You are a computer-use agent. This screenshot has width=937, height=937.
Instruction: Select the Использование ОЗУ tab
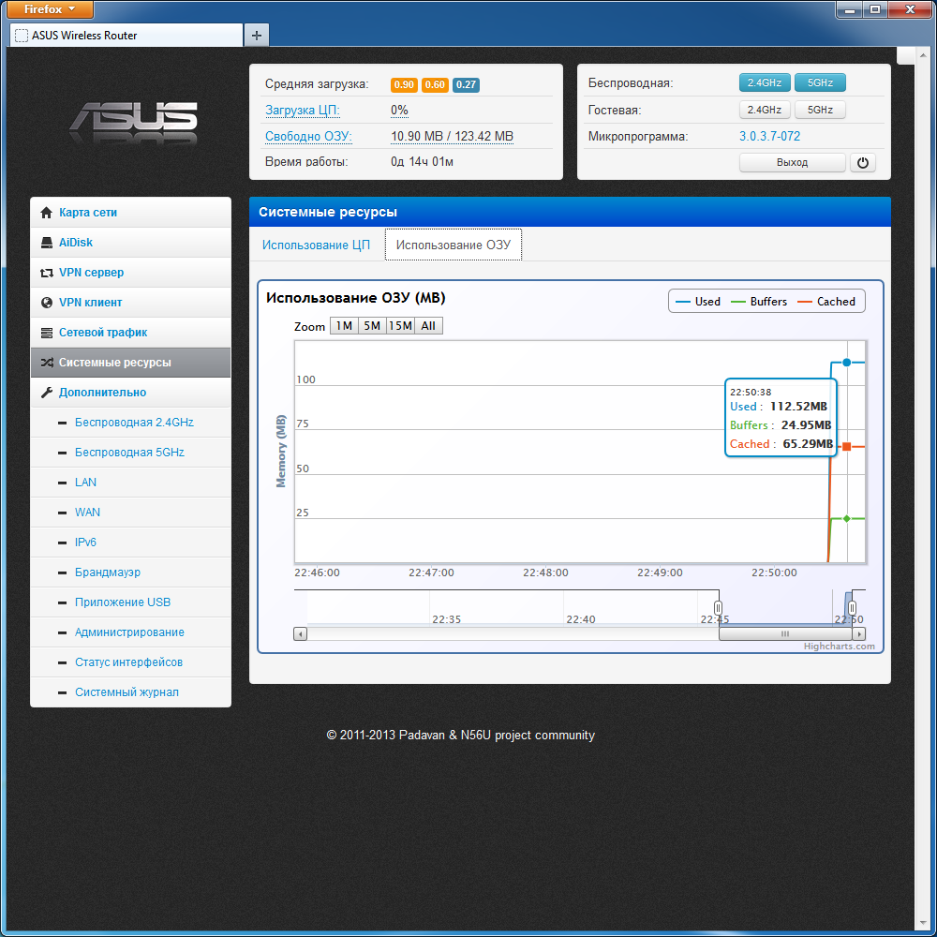pos(453,245)
